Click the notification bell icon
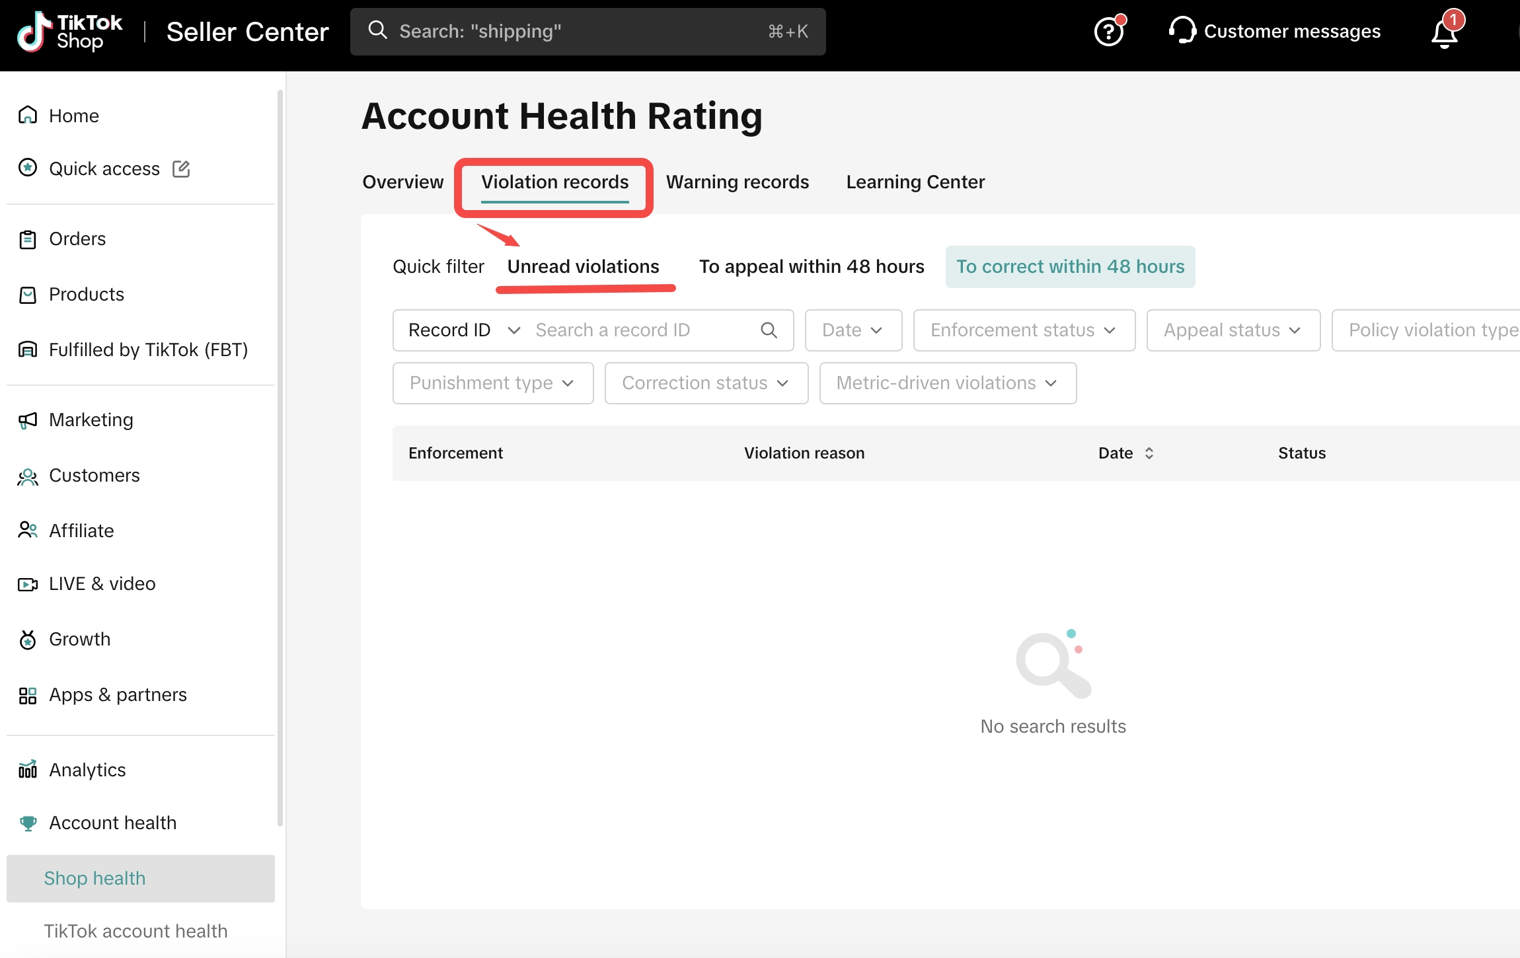This screenshot has height=958, width=1520. coord(1445,33)
